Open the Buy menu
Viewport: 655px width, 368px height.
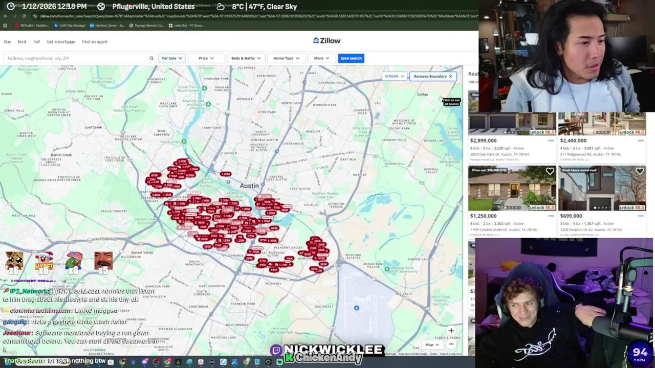pyautogui.click(x=8, y=42)
